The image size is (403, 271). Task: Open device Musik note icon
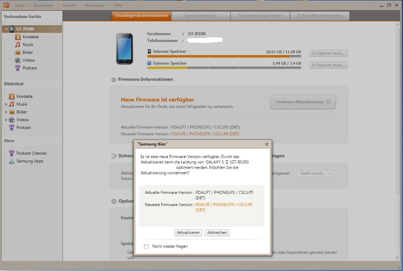tap(18, 45)
